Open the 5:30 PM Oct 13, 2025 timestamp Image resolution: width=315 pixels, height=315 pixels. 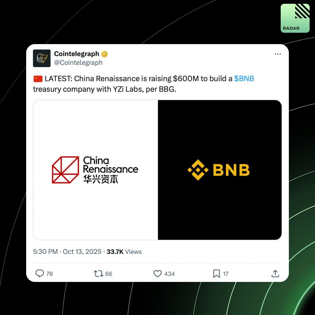tap(67, 252)
